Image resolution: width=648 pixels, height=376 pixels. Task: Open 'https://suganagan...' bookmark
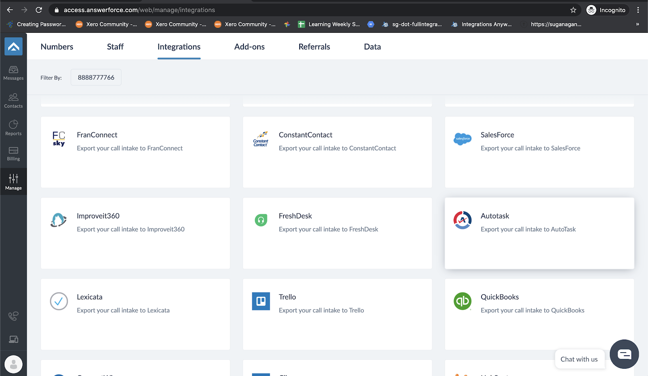[x=551, y=24]
